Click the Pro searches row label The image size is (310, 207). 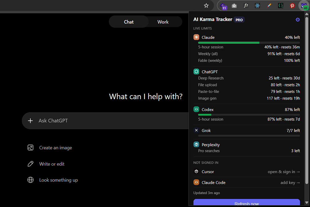click(209, 151)
